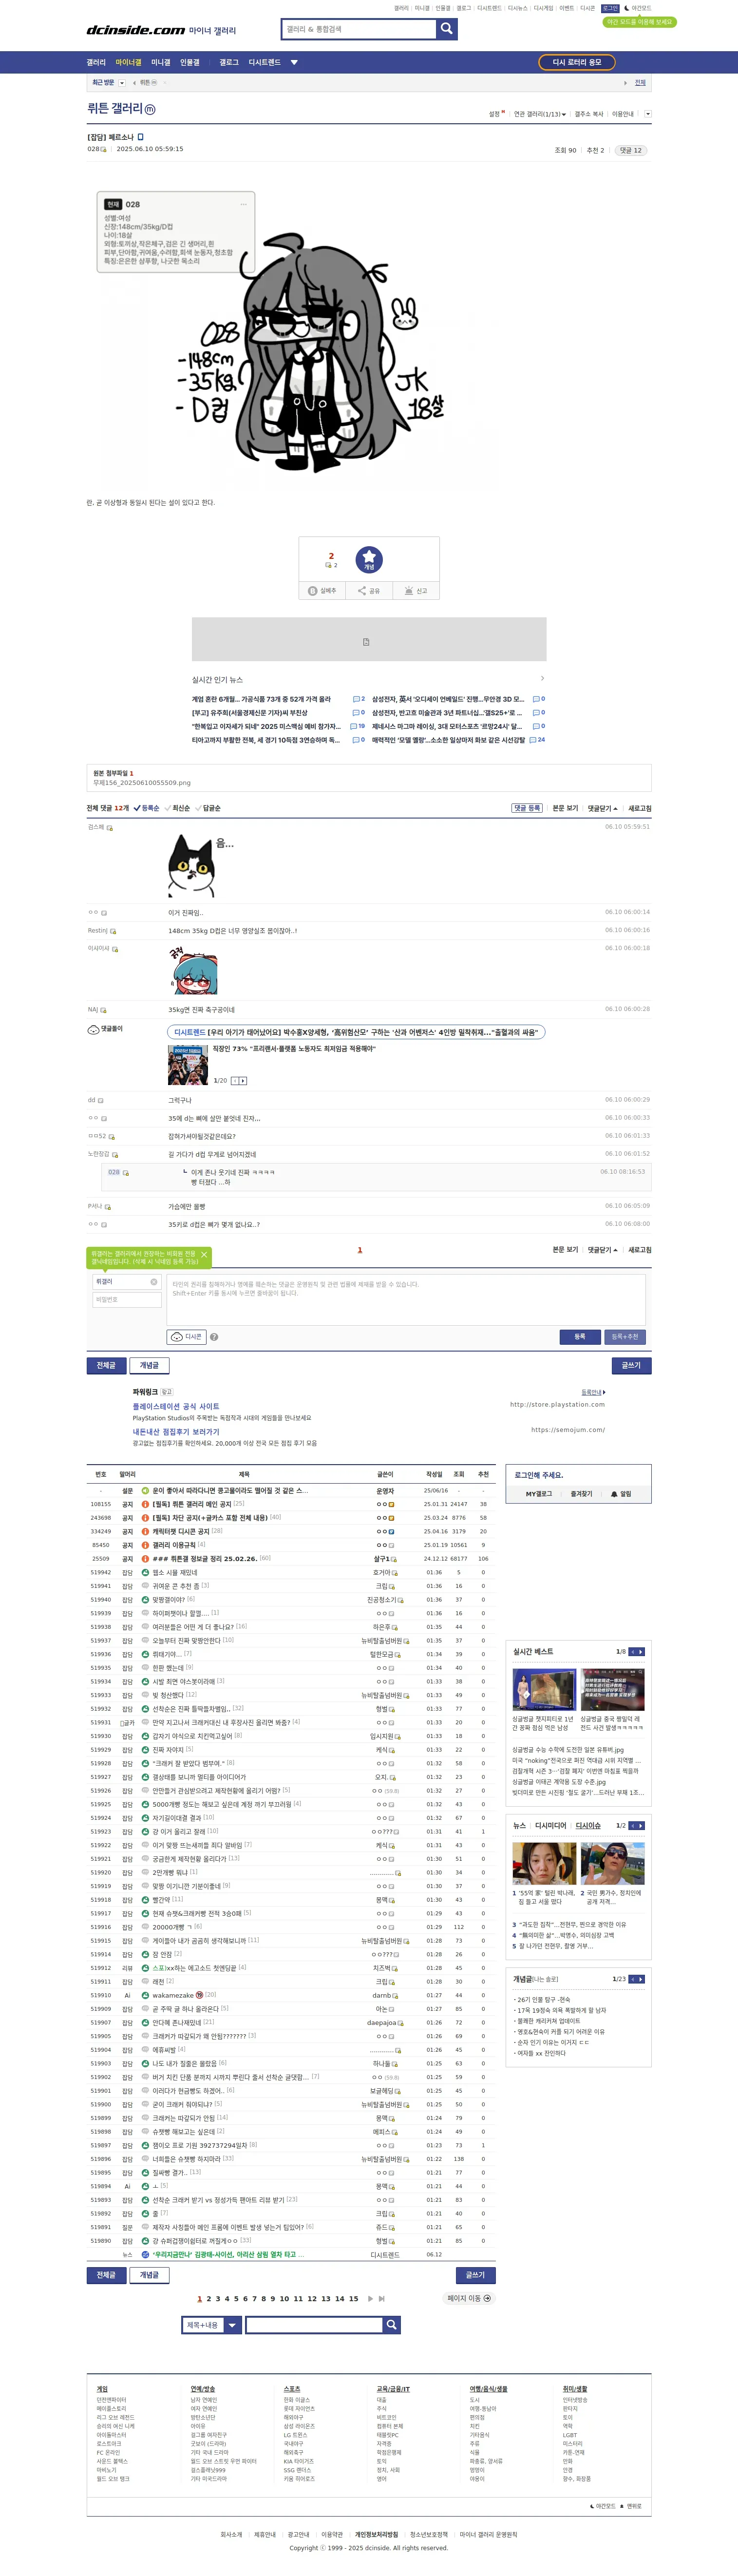738x2576 pixels.
Task: Expand the 최근 방문 galleries dropdown
Action: point(122,83)
